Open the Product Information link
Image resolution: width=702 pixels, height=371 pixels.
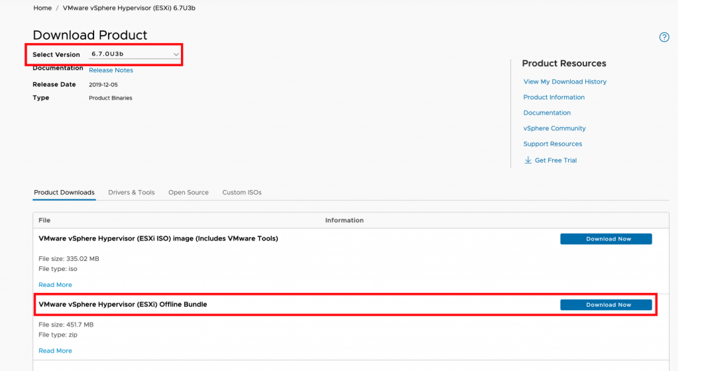pos(554,97)
